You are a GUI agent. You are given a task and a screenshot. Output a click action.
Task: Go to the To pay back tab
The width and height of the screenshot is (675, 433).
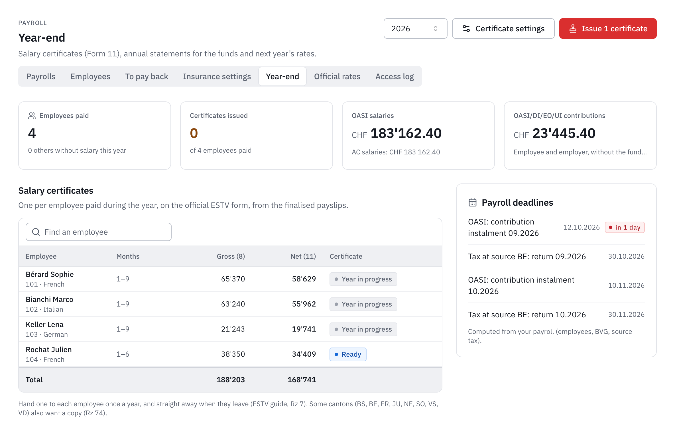click(x=147, y=76)
